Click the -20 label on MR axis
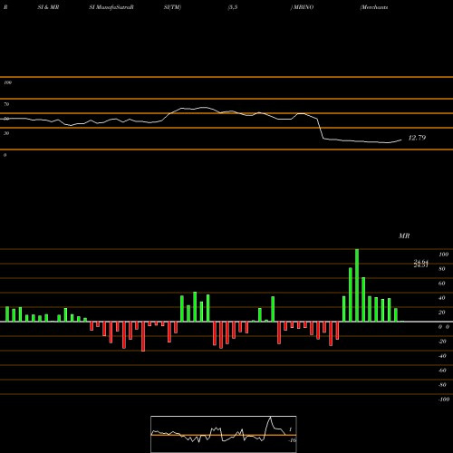 pyautogui.click(x=442, y=342)
